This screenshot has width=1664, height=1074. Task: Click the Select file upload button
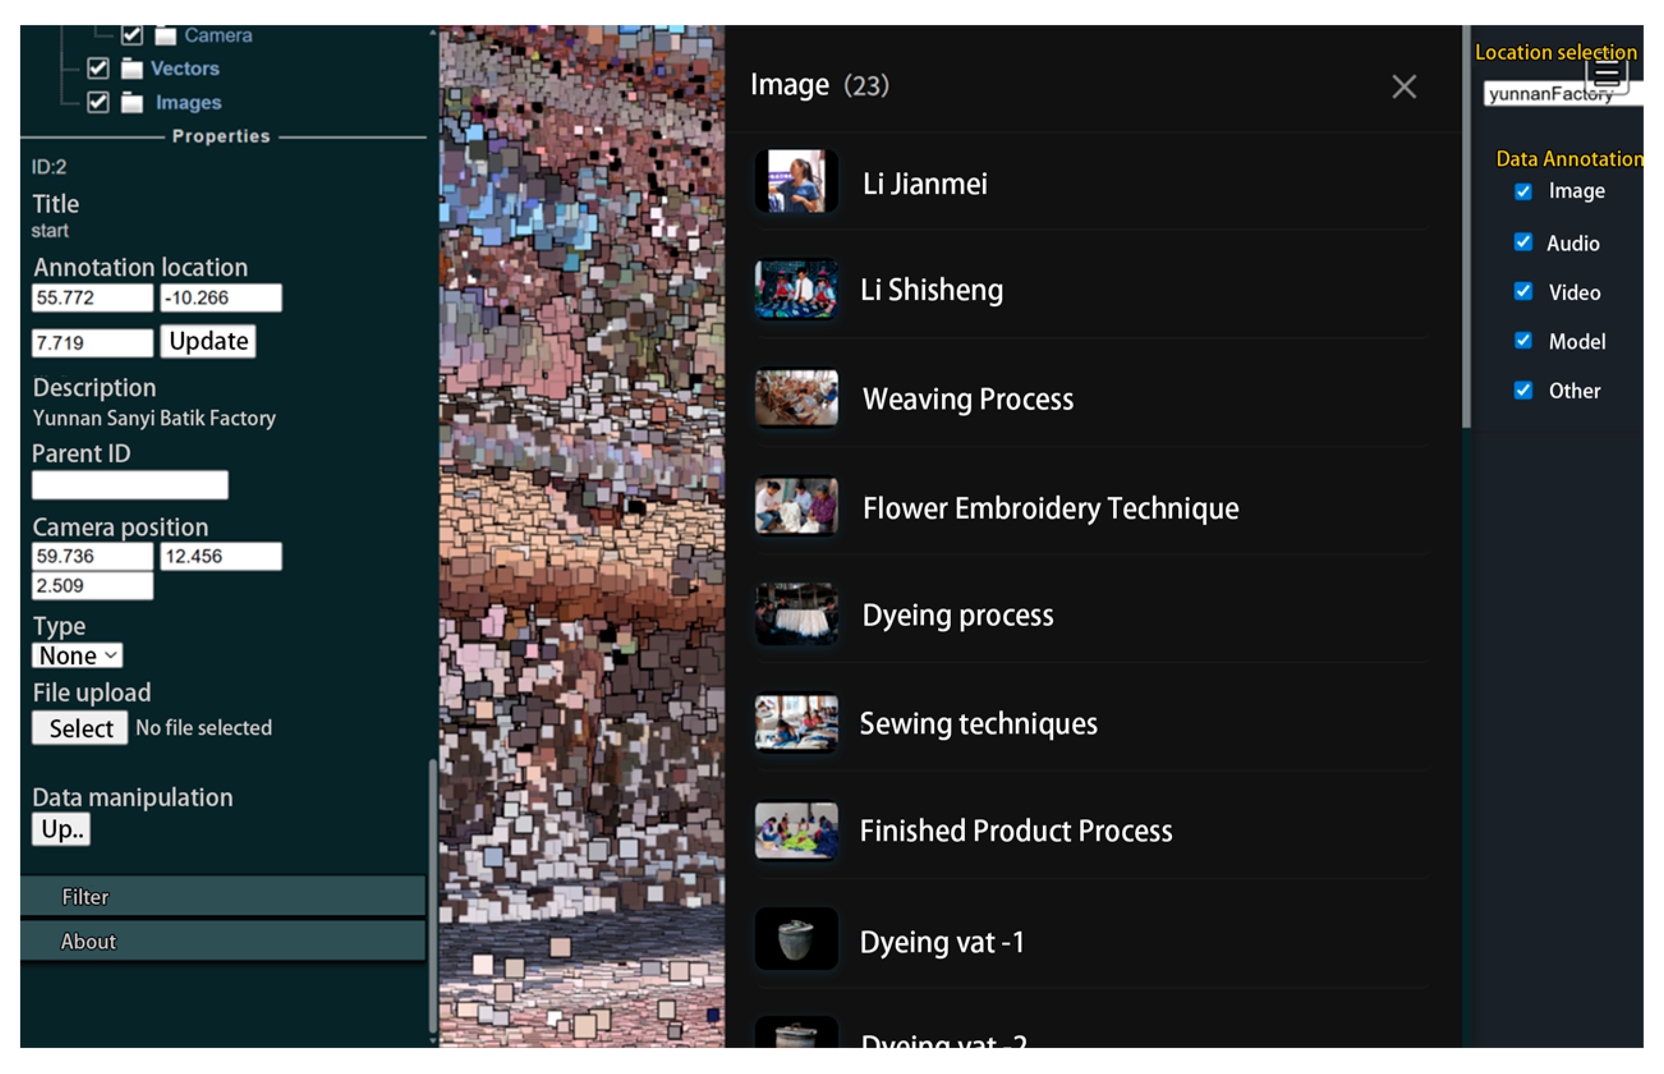coord(79,728)
